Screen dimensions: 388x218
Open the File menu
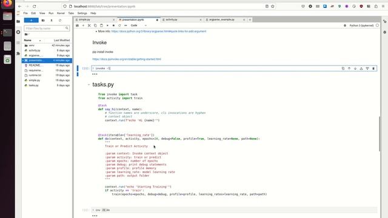[25, 13]
